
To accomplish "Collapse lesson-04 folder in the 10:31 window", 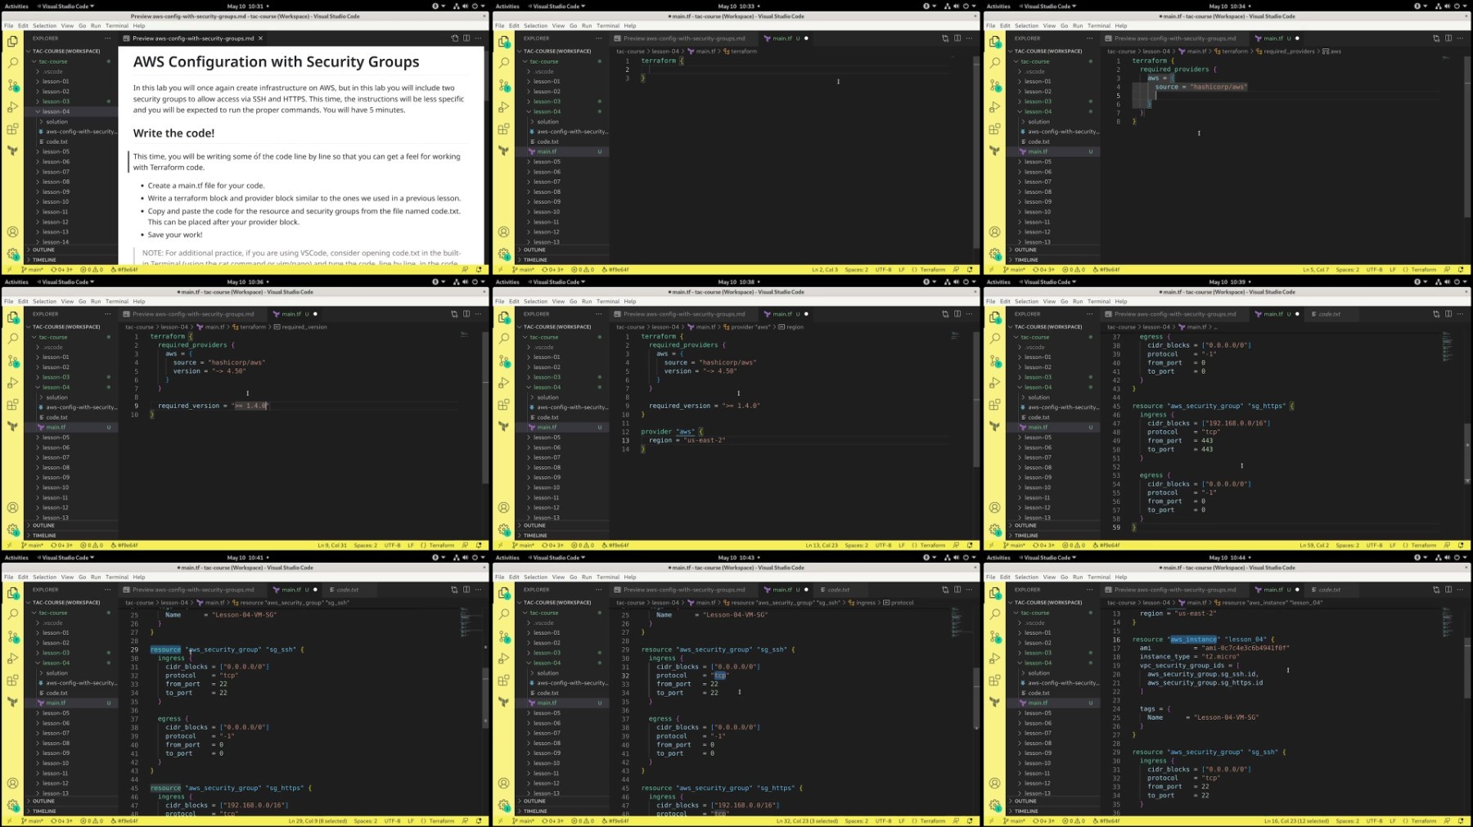I will click(56, 111).
